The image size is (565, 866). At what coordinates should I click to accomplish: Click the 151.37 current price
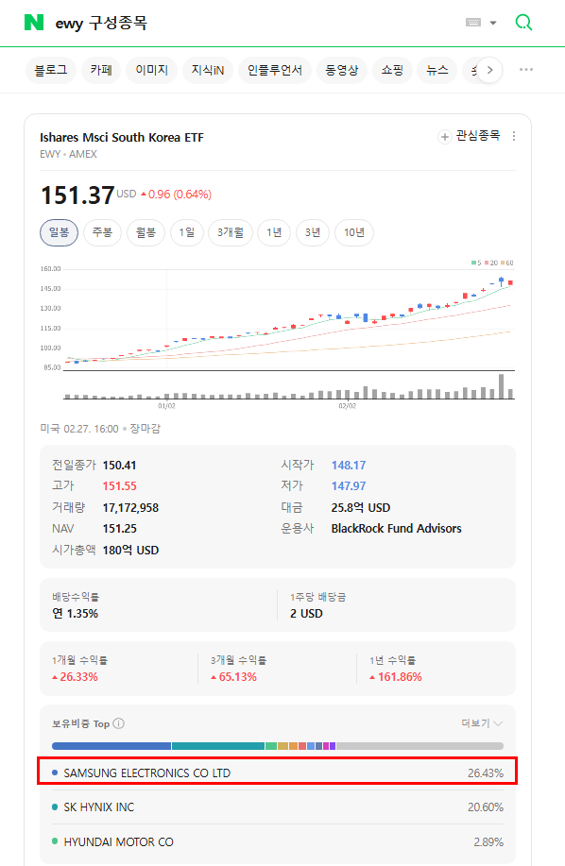(77, 195)
